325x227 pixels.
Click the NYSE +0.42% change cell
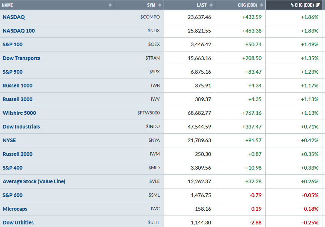tap(309, 140)
